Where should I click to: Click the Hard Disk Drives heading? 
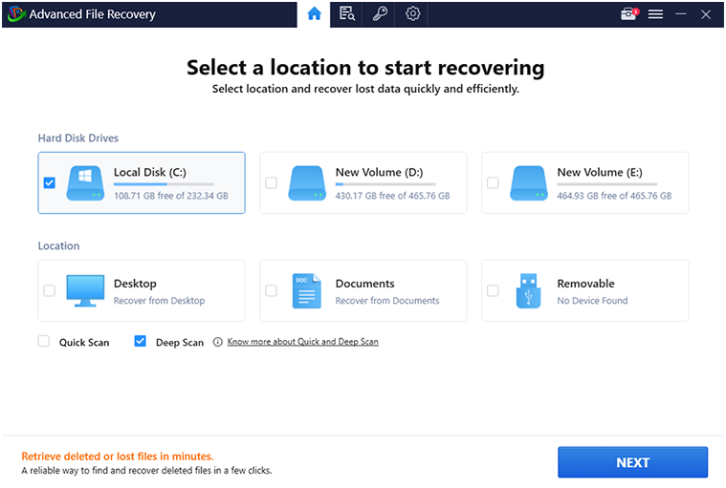[78, 138]
